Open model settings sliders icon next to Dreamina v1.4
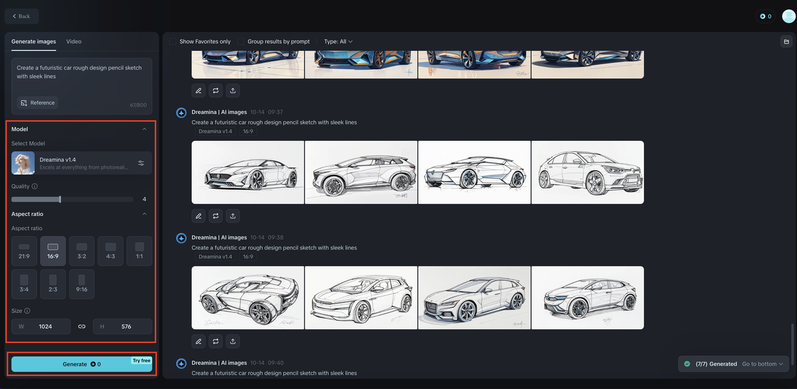Viewport: 797px width, 389px height. click(x=141, y=163)
